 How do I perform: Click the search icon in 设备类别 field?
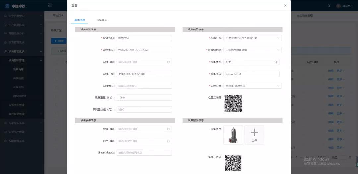pyautogui.click(x=276, y=62)
